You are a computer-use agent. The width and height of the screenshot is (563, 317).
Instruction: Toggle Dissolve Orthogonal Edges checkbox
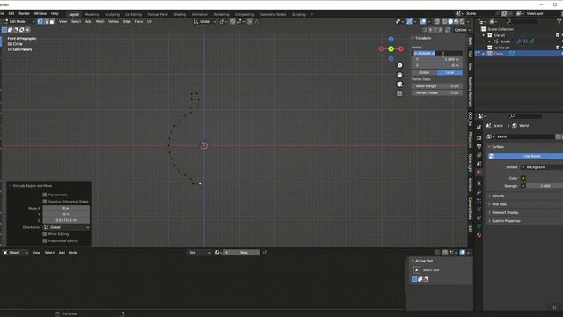coord(45,202)
